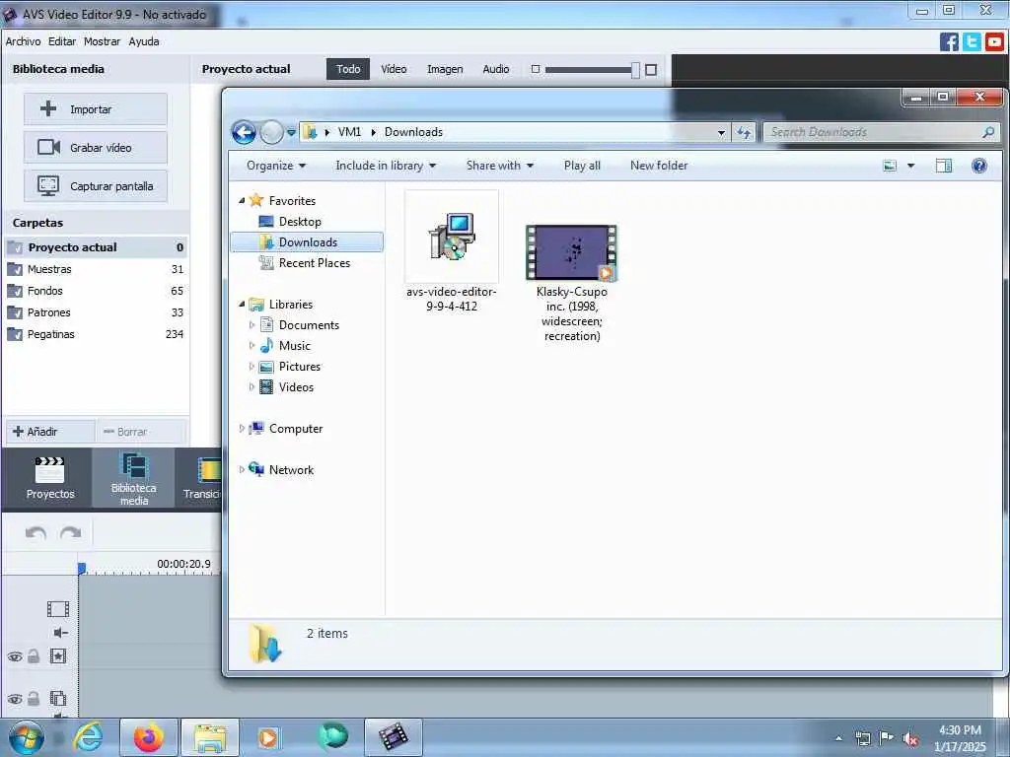
Task: Click the Añadir folder button
Action: click(x=50, y=432)
